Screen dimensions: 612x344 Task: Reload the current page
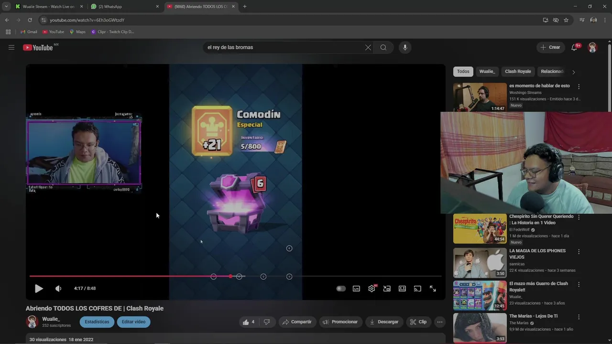pos(30,20)
